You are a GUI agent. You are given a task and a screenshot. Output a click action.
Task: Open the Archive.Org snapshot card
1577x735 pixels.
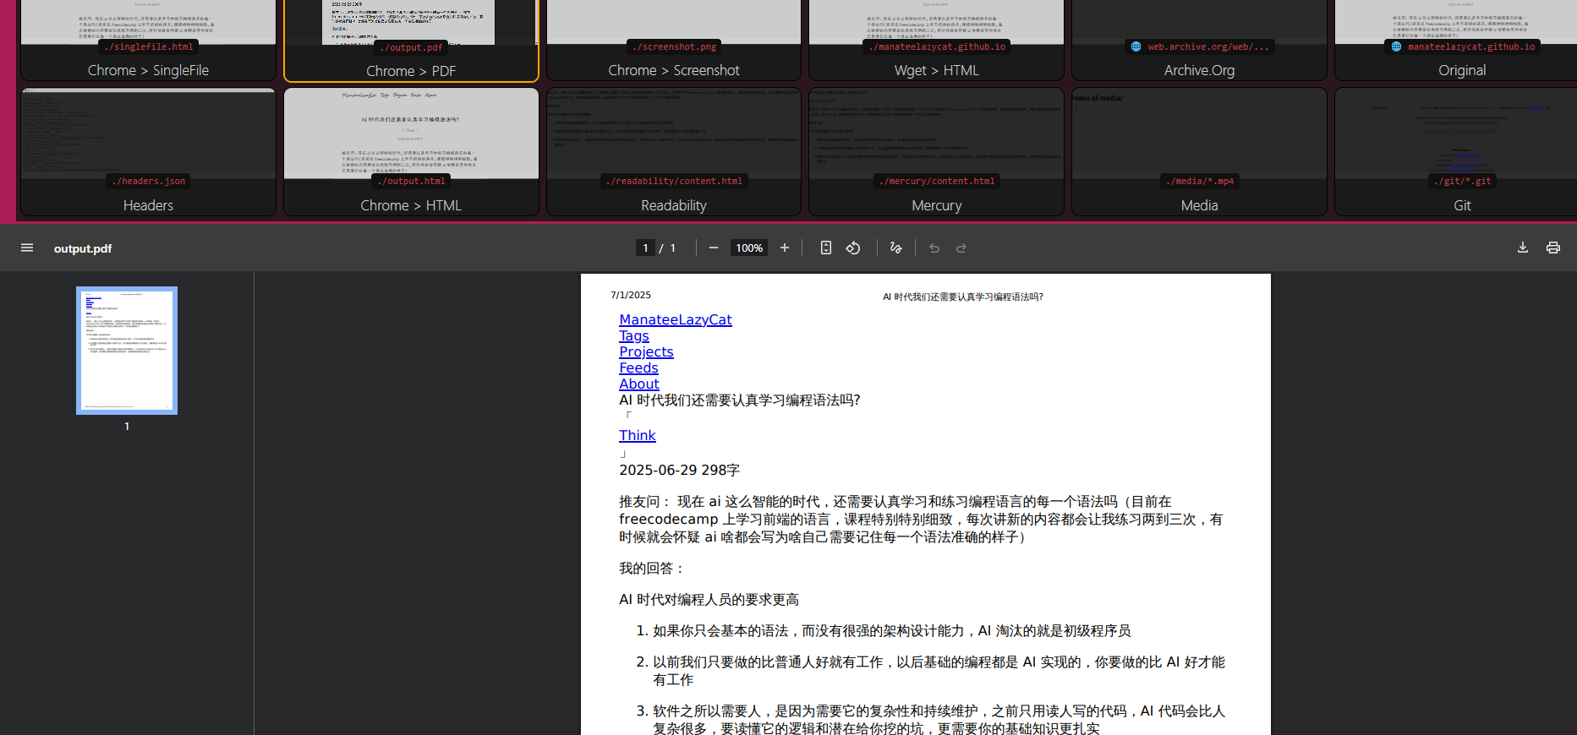[x=1199, y=40]
